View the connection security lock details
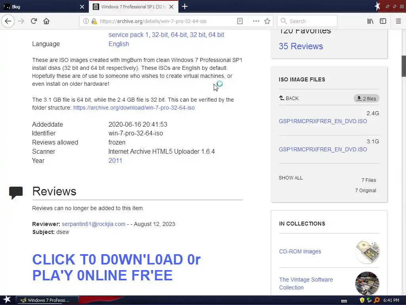 click(x=94, y=21)
